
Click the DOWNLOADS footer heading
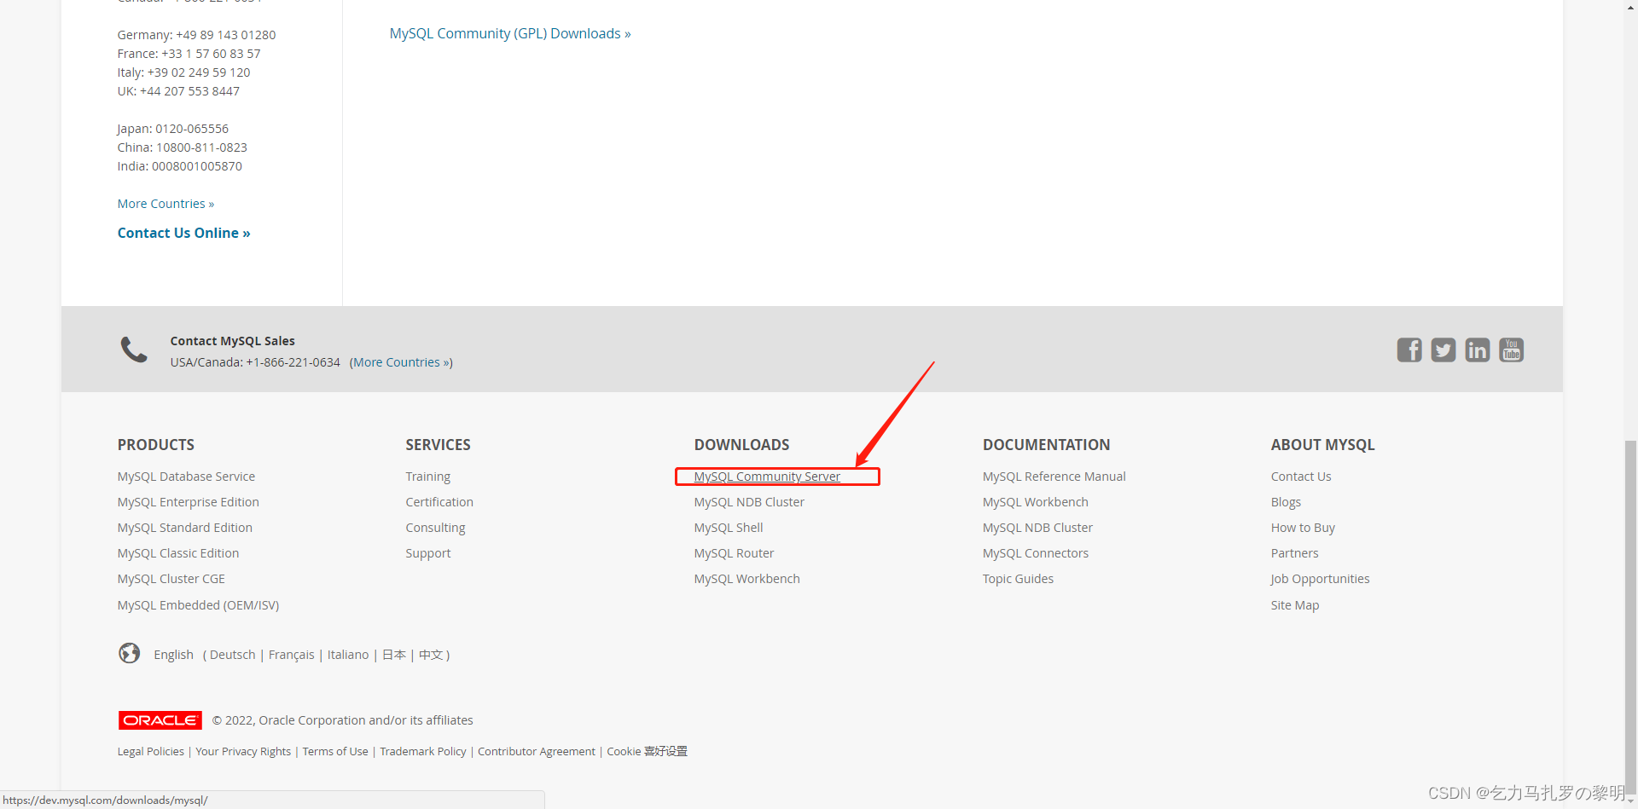[741, 445]
